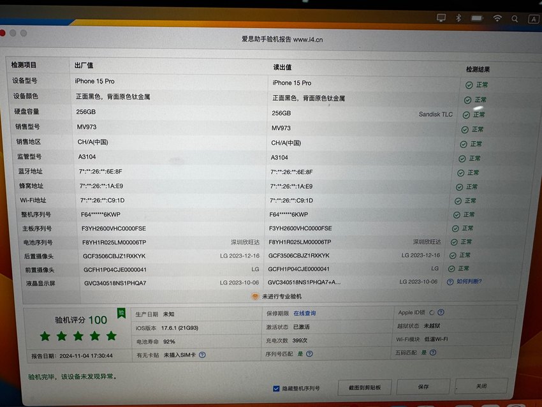Image resolution: width=542 pixels, height=407 pixels.
Task: Click the message 验机完毕，该设备未发现异常。
Action: pos(72,376)
